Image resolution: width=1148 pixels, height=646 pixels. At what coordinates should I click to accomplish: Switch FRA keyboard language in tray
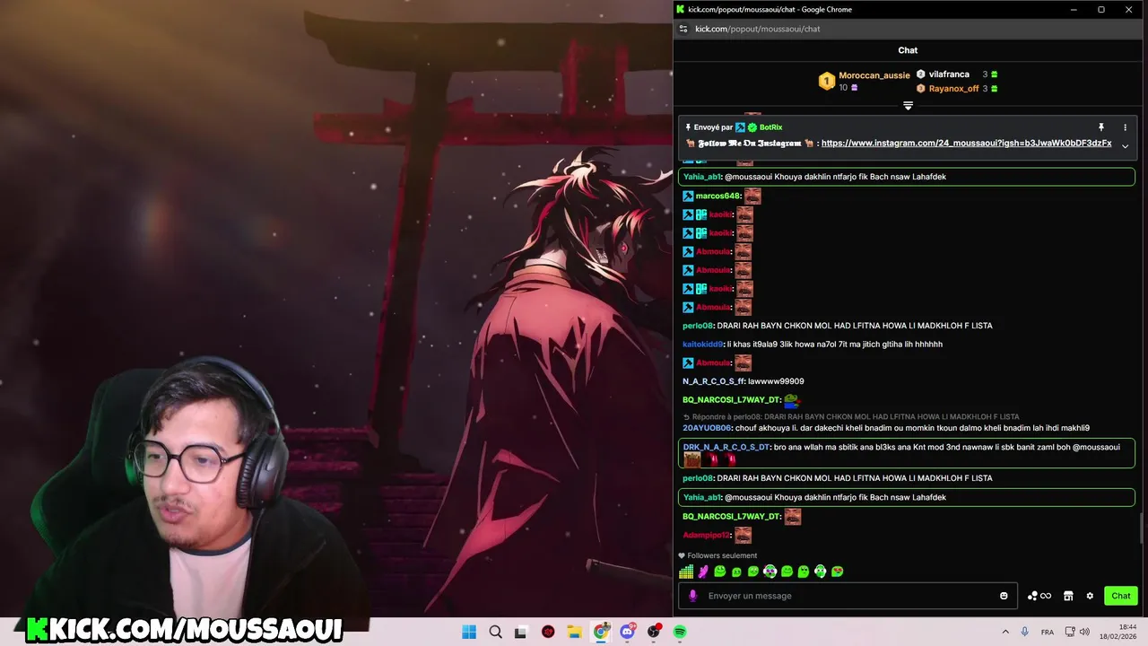click(x=1047, y=632)
